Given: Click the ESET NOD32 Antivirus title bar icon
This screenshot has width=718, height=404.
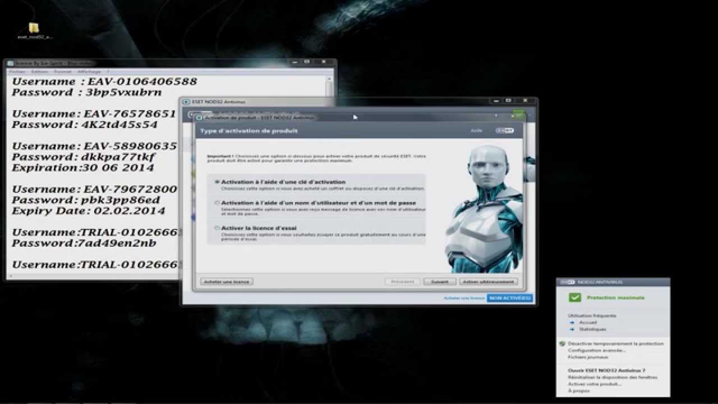Looking at the screenshot, I should 186,102.
